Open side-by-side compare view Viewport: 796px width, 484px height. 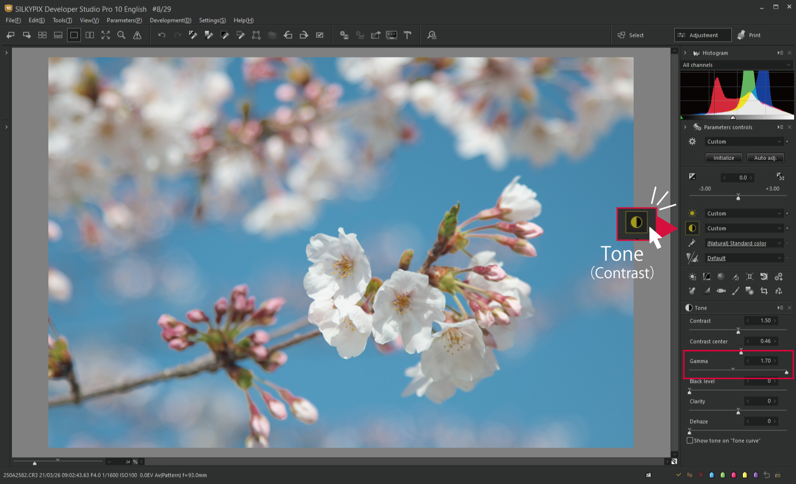(x=90, y=35)
